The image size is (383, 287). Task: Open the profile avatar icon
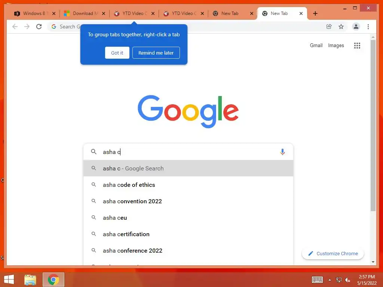[356, 27]
